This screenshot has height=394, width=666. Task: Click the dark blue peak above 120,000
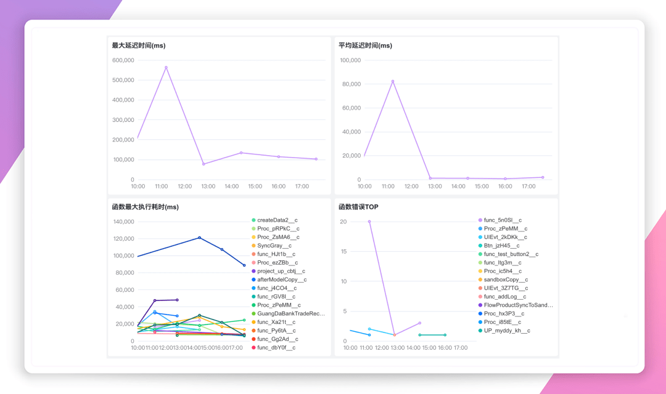tap(199, 238)
